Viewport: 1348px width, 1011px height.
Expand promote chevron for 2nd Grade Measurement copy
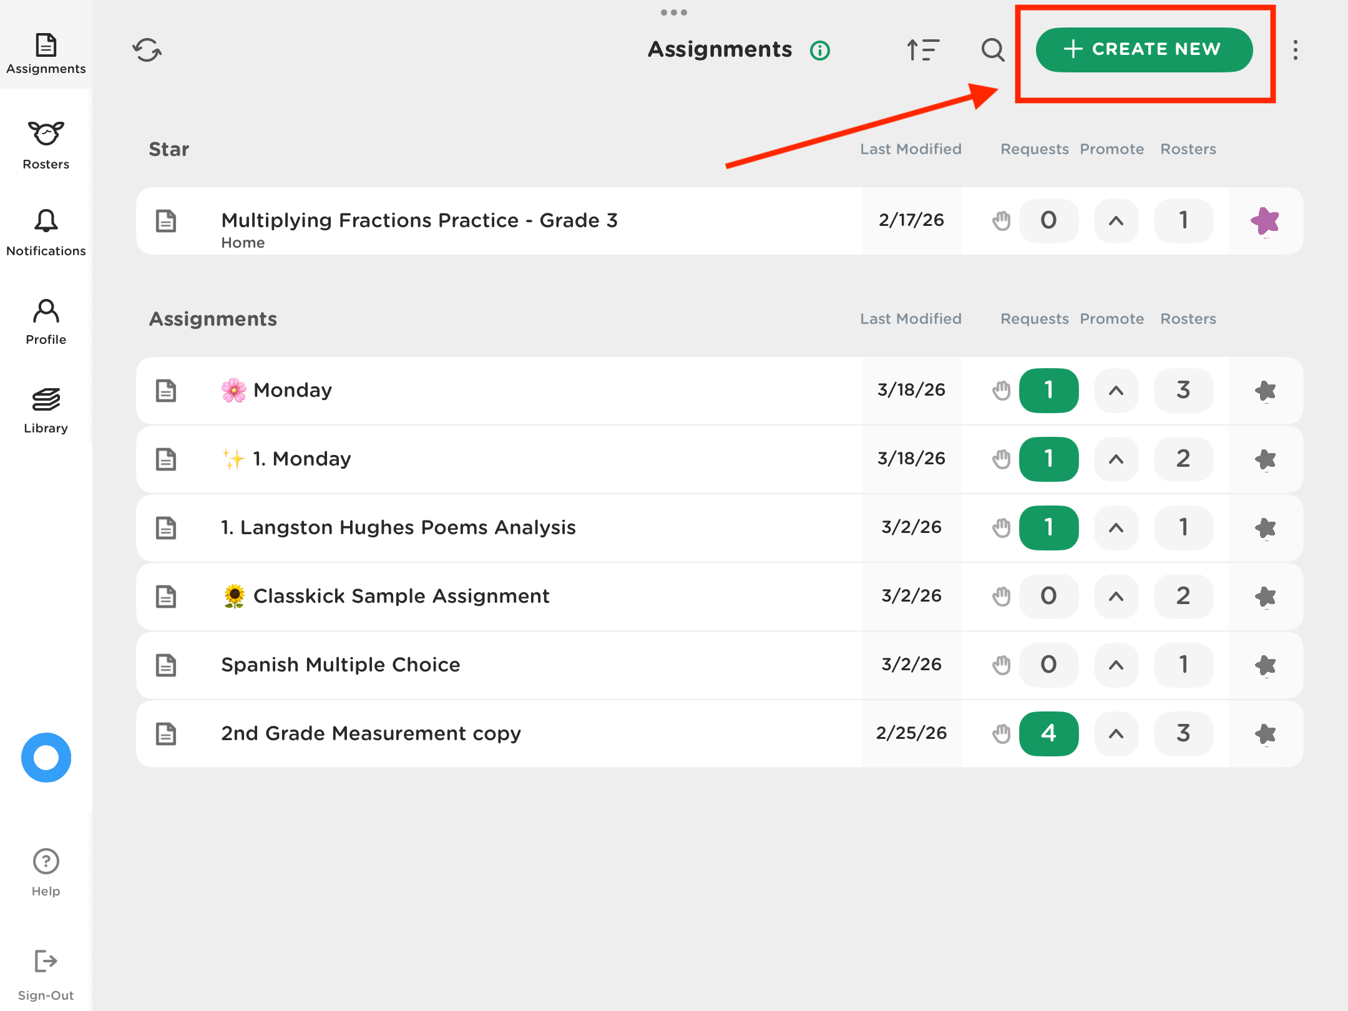click(1116, 734)
